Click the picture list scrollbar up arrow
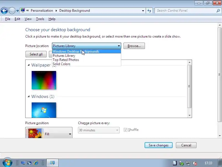Image resolution: width=222 pixels, height=167 pixels. (x=190, y=62)
